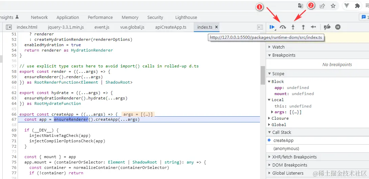
Task: Toggle the file navigator sidebar
Action: click(x=8, y=27)
